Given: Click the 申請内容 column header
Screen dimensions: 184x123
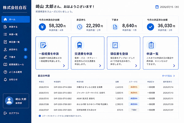Looking at the screenshot, I should click(x=80, y=82).
